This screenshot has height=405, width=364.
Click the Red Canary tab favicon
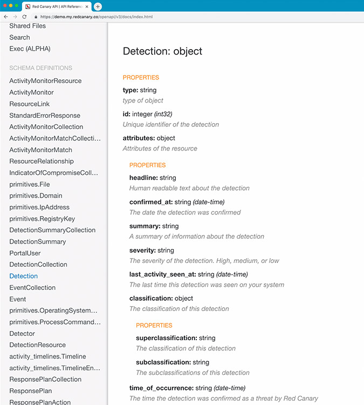[27, 6]
